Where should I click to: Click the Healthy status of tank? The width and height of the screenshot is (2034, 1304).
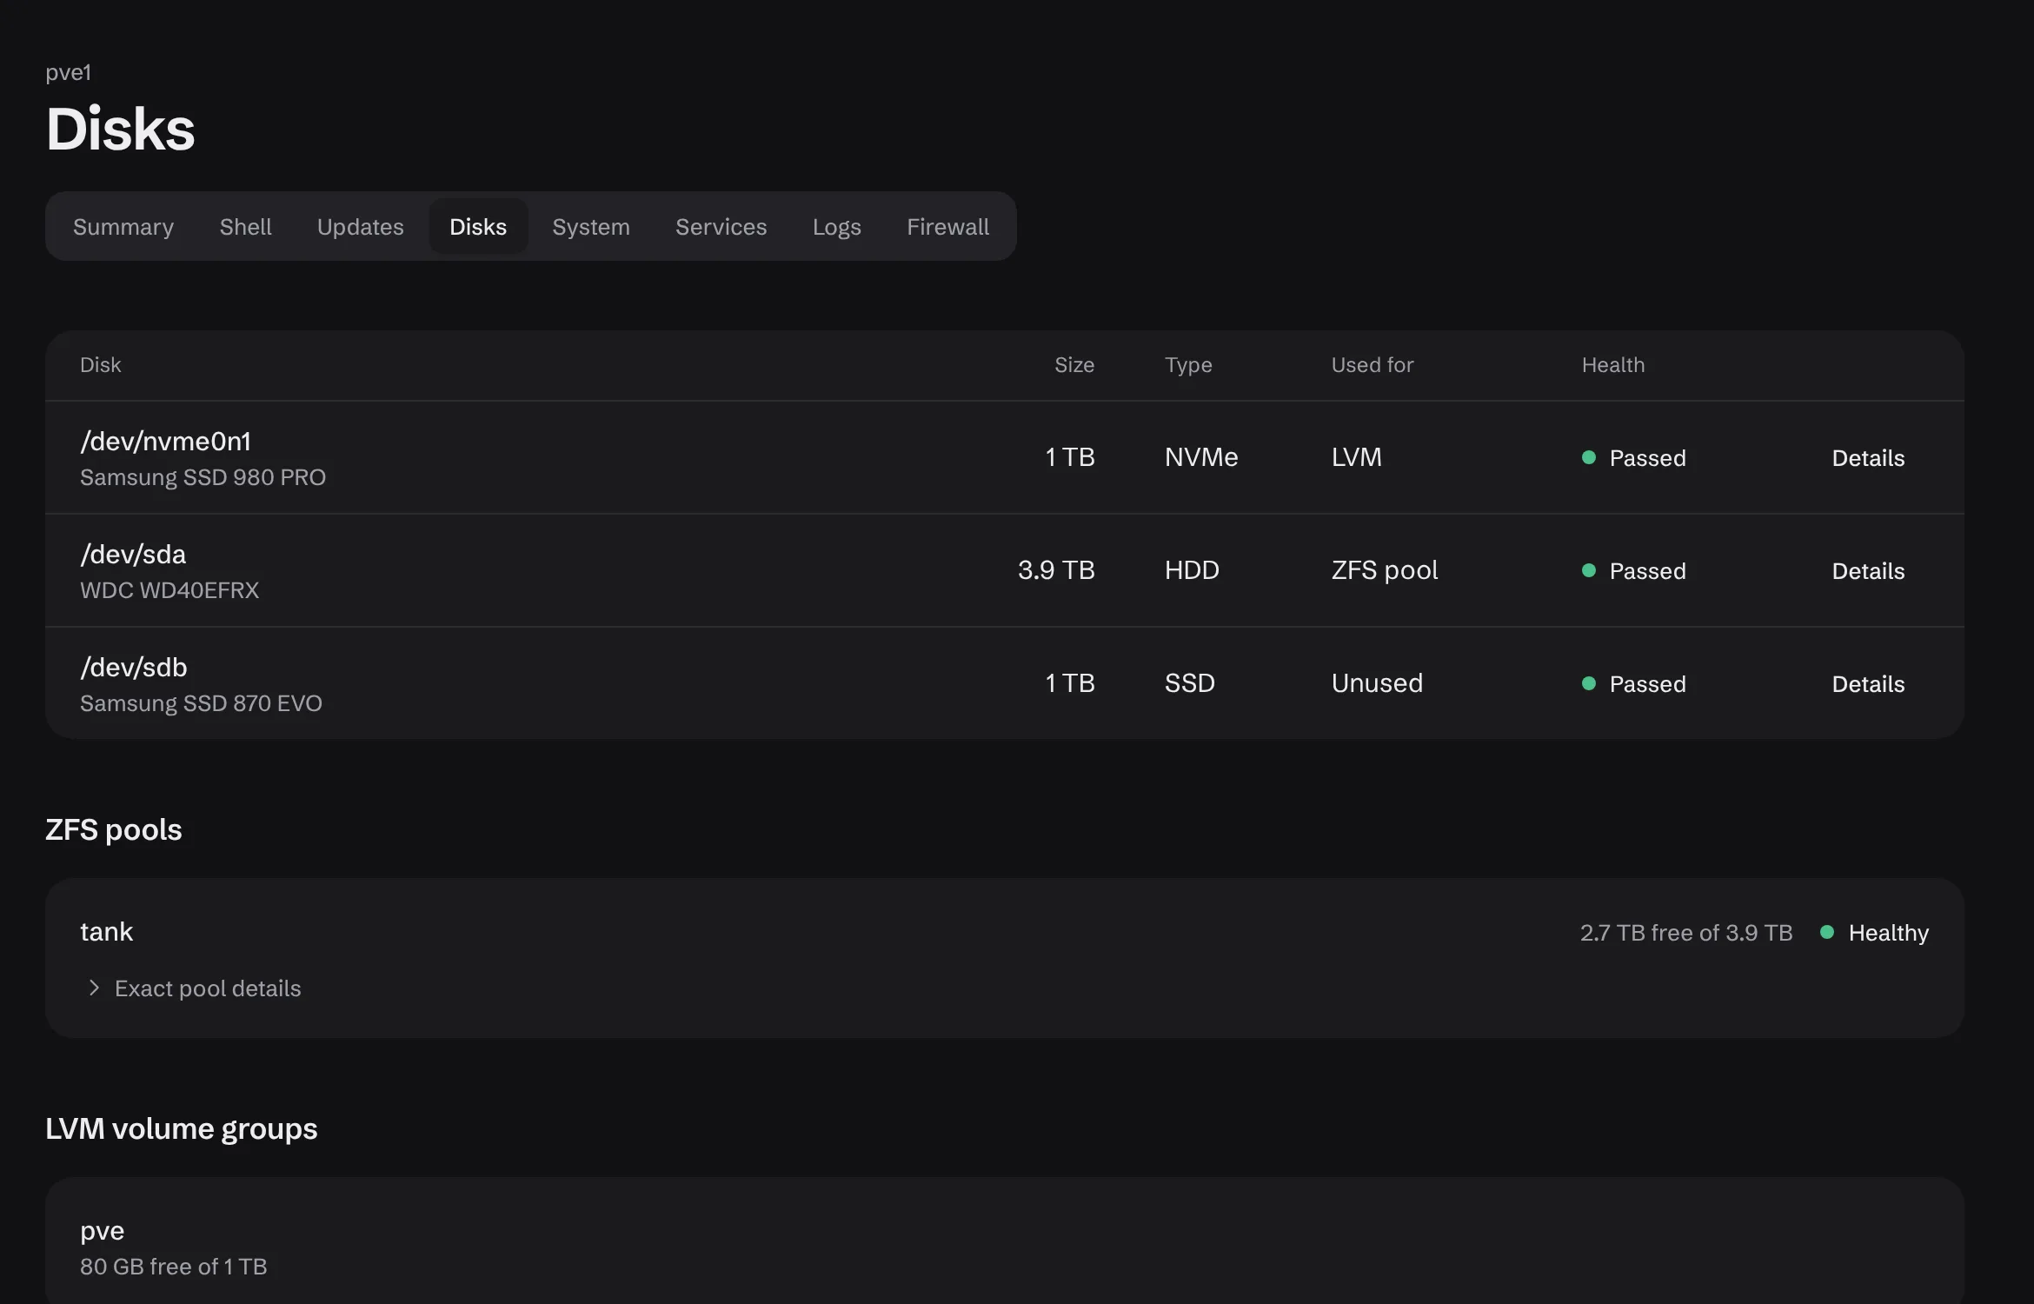tap(1875, 933)
